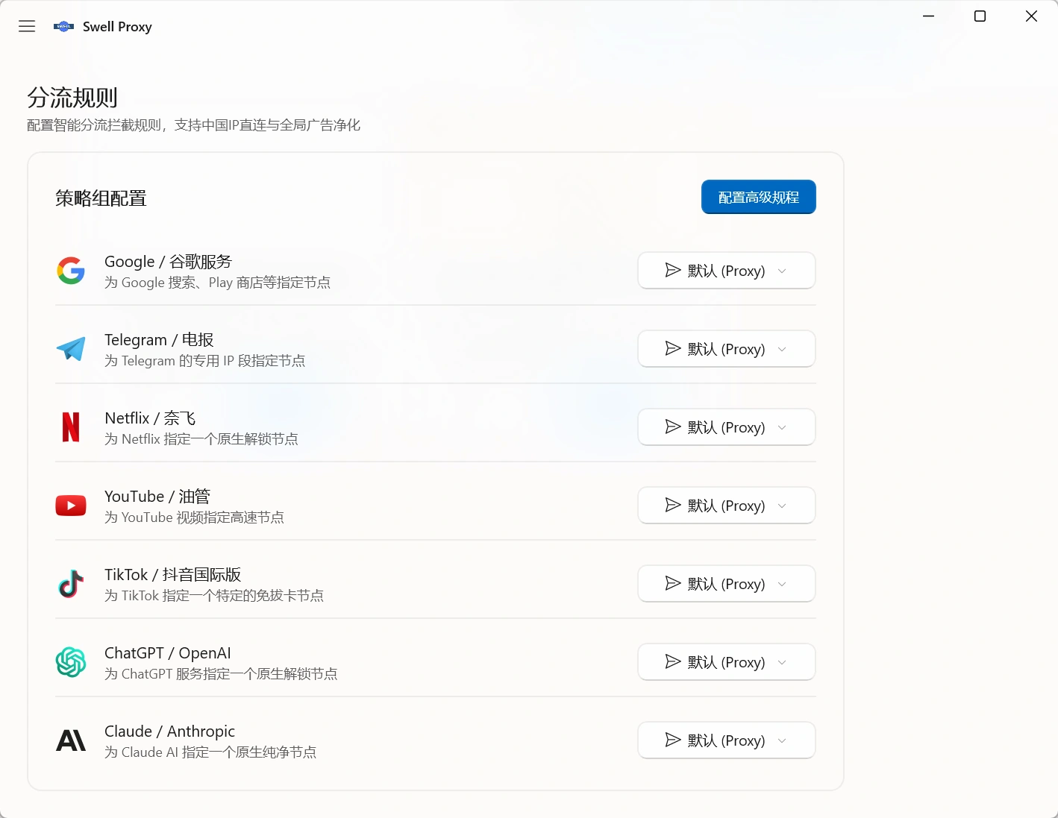Viewport: 1058px width, 818px height.
Task: Click the Google / 谷歌服务 label
Action: tap(168, 262)
